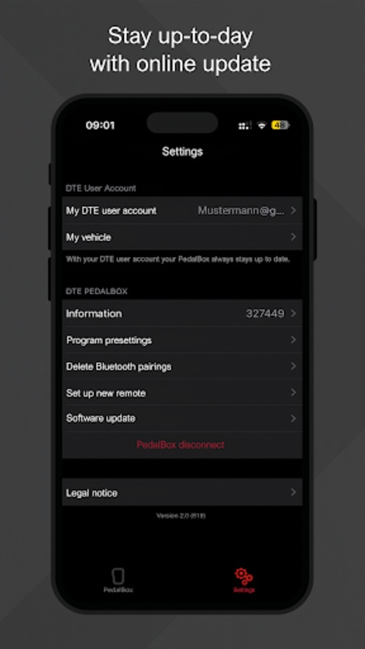
Task: Tap the Wi-Fi status icon
Action: point(261,126)
